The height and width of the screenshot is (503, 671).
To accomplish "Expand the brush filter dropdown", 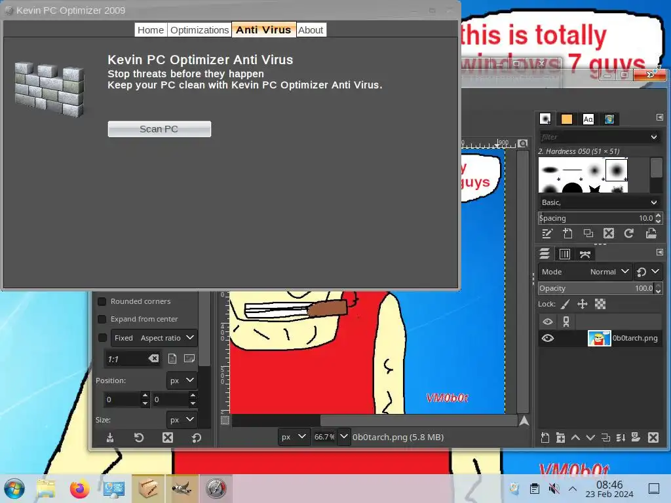I will pyautogui.click(x=653, y=137).
